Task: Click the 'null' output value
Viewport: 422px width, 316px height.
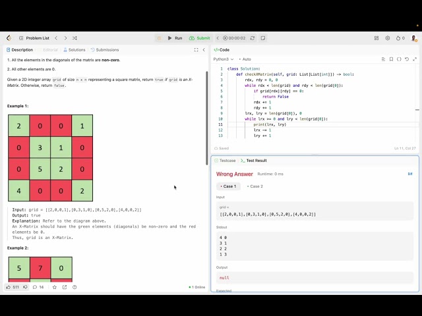Action: 224,278
